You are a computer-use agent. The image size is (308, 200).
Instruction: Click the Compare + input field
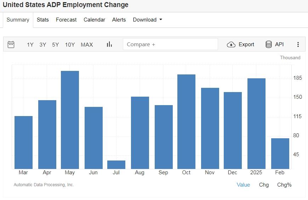pos(170,44)
